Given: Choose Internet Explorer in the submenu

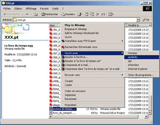Looking at the screenshot, I should pyautogui.click(x=142, y=69).
